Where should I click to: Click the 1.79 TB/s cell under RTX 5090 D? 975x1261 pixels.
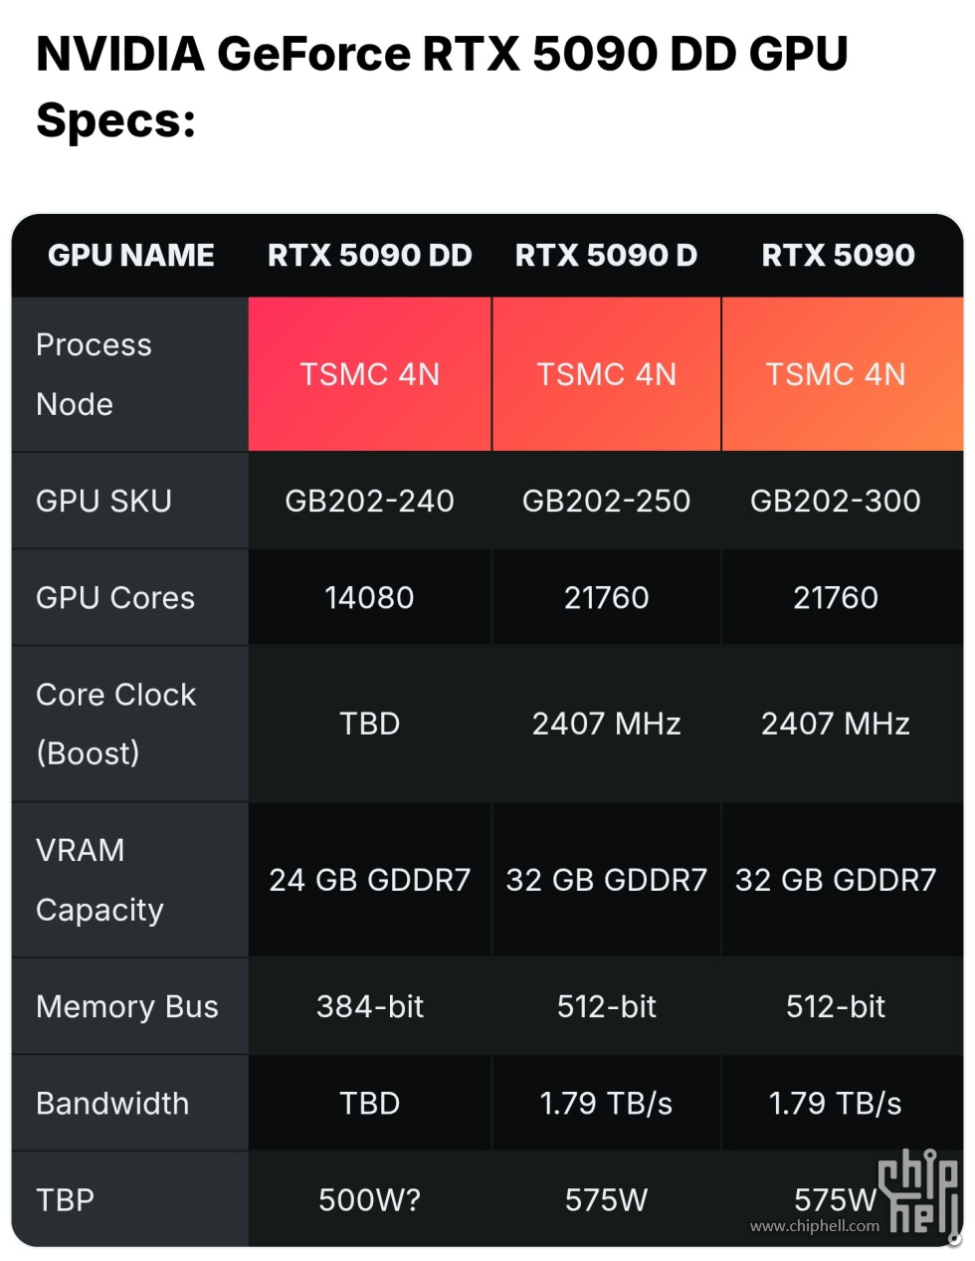tap(606, 1103)
